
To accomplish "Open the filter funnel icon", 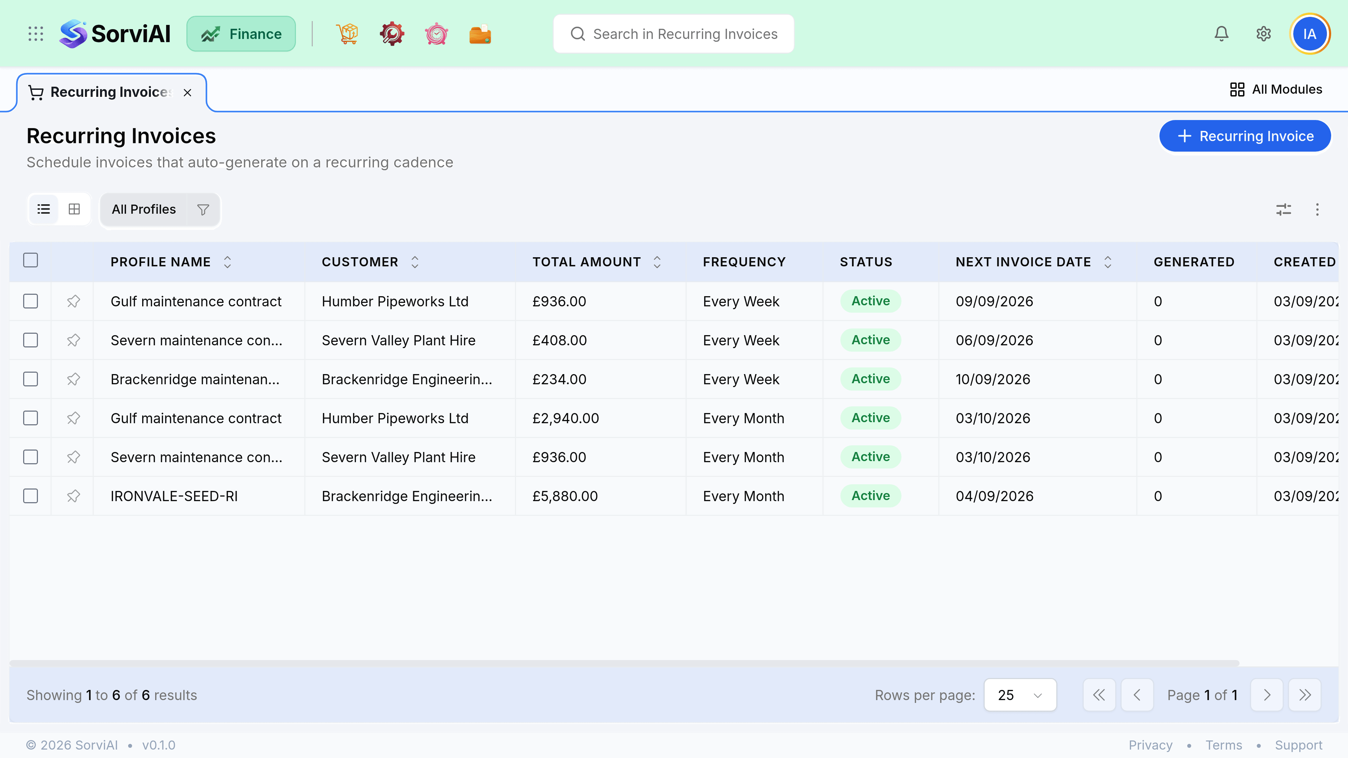I will [203, 209].
